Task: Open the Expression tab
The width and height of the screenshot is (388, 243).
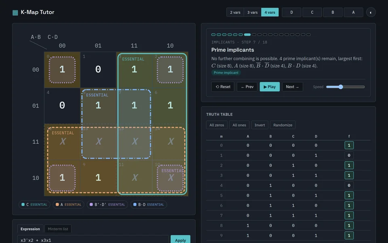Action: (30, 229)
